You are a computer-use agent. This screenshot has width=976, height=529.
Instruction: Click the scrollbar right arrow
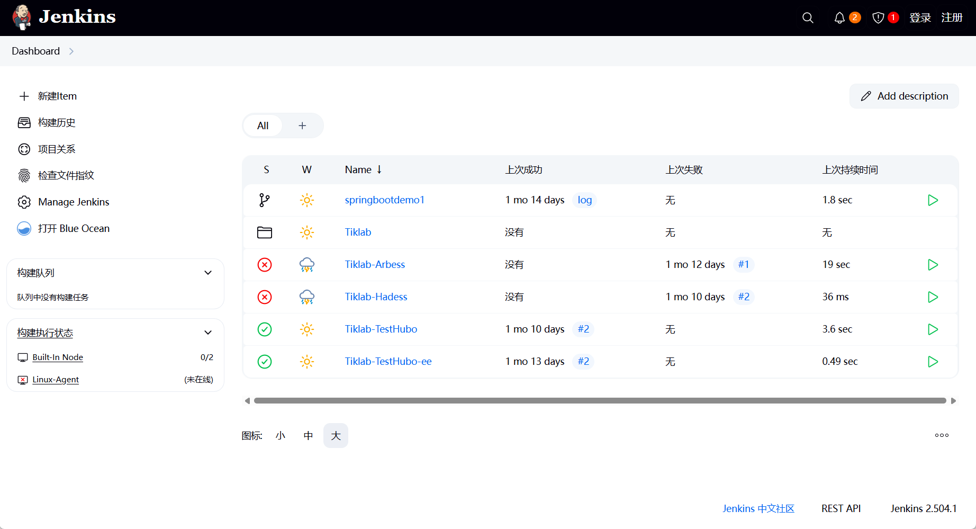[x=953, y=401]
